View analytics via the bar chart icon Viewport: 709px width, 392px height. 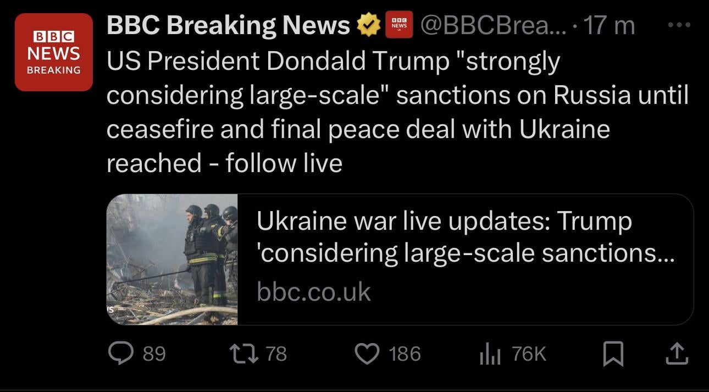click(x=490, y=354)
